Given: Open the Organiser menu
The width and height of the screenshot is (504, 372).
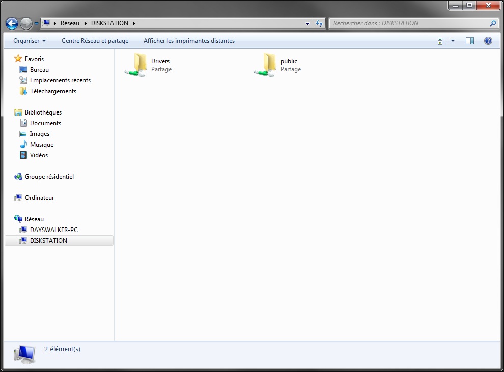Looking at the screenshot, I should pos(30,41).
